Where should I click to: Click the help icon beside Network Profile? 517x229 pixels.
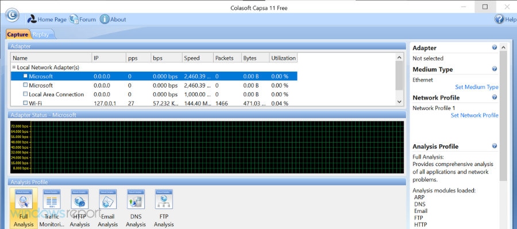(x=494, y=97)
